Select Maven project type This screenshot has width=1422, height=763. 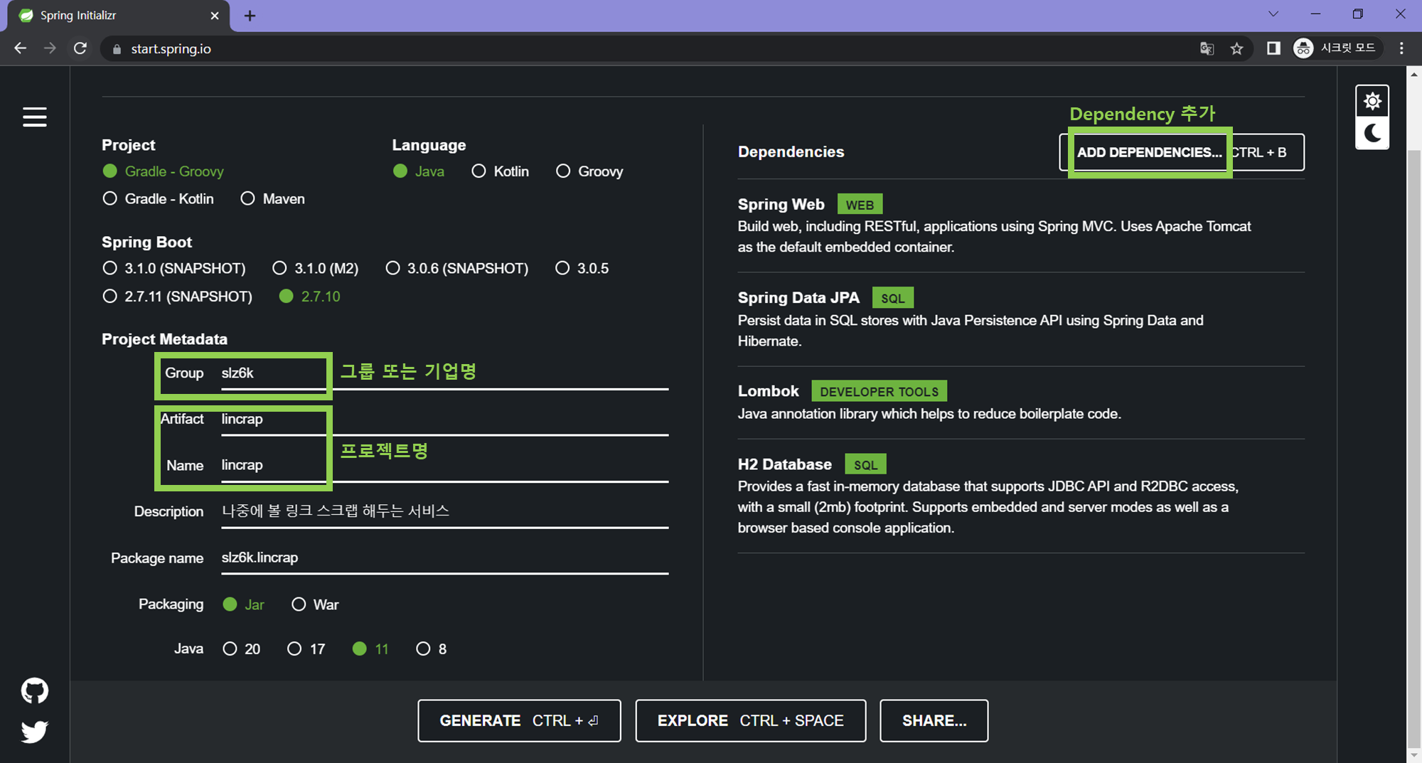click(272, 199)
